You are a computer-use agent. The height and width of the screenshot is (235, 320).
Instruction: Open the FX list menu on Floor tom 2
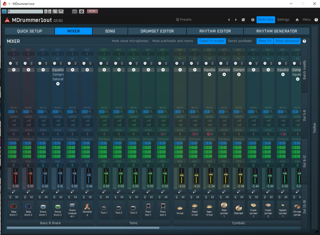tap(166, 63)
